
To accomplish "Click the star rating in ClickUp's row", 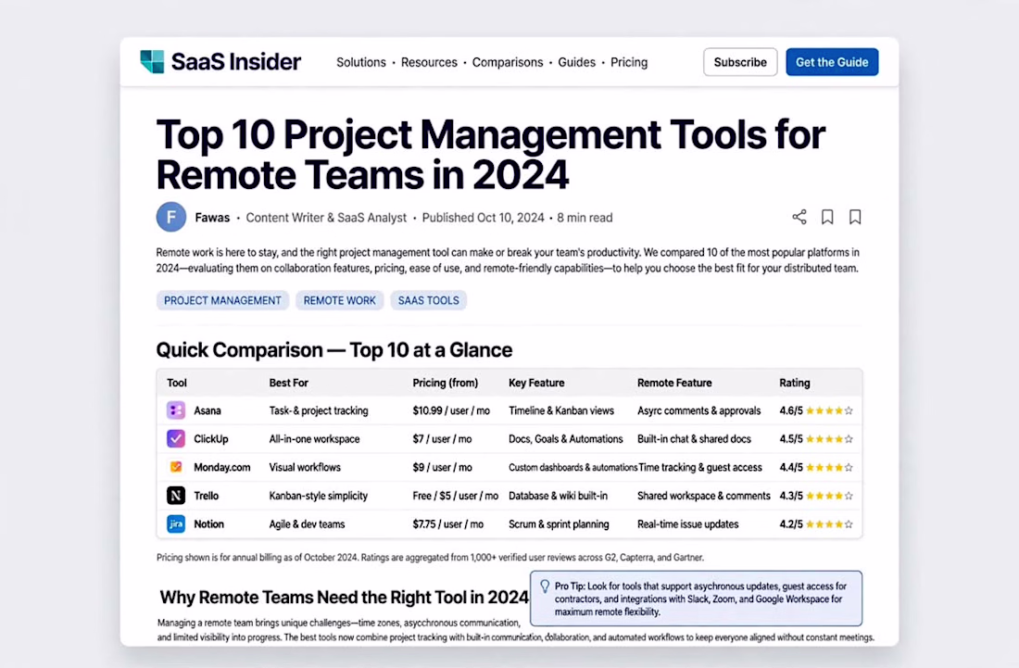I will tap(829, 438).
